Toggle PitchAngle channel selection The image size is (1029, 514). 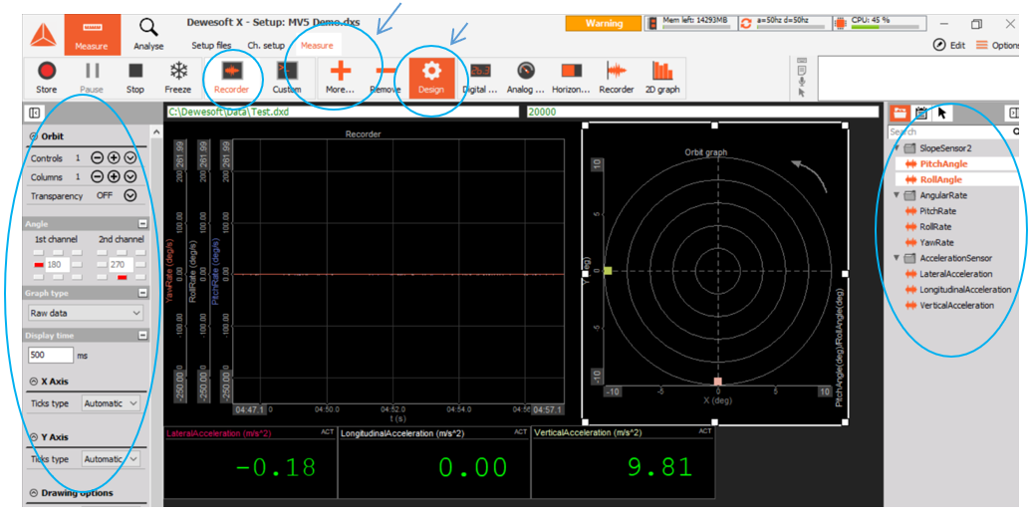click(x=943, y=163)
